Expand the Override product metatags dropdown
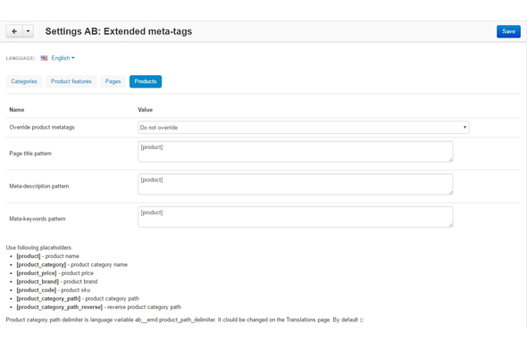Viewport: 527px width, 349px height. pyautogui.click(x=304, y=128)
